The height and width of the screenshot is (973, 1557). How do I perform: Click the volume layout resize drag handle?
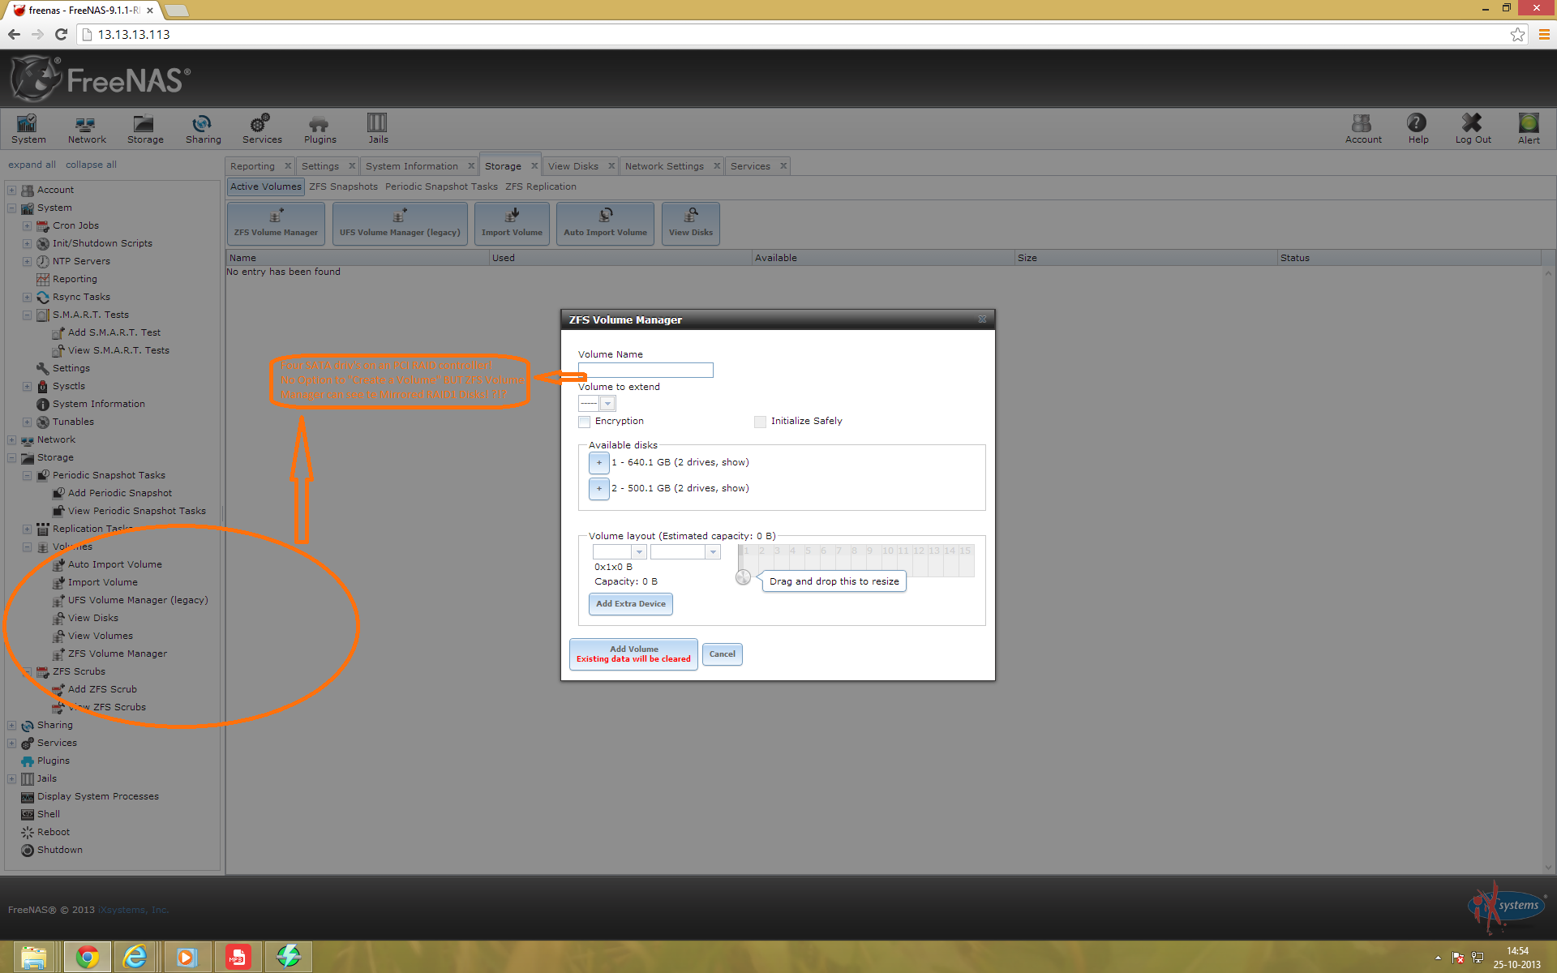point(743,577)
